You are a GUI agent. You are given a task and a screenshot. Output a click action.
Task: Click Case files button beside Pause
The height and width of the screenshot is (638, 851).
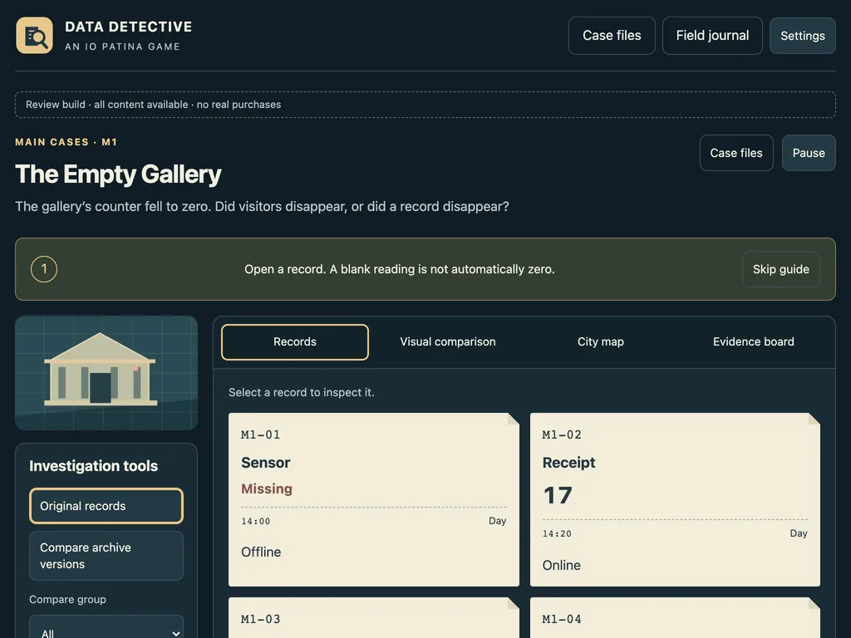coord(736,153)
